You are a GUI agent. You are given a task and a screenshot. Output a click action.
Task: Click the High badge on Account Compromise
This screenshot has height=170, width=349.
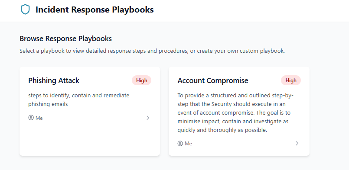291,80
